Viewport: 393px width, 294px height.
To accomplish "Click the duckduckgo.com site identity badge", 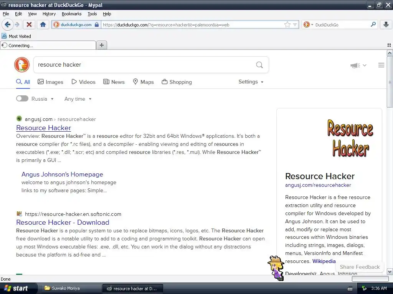I will [76, 24].
